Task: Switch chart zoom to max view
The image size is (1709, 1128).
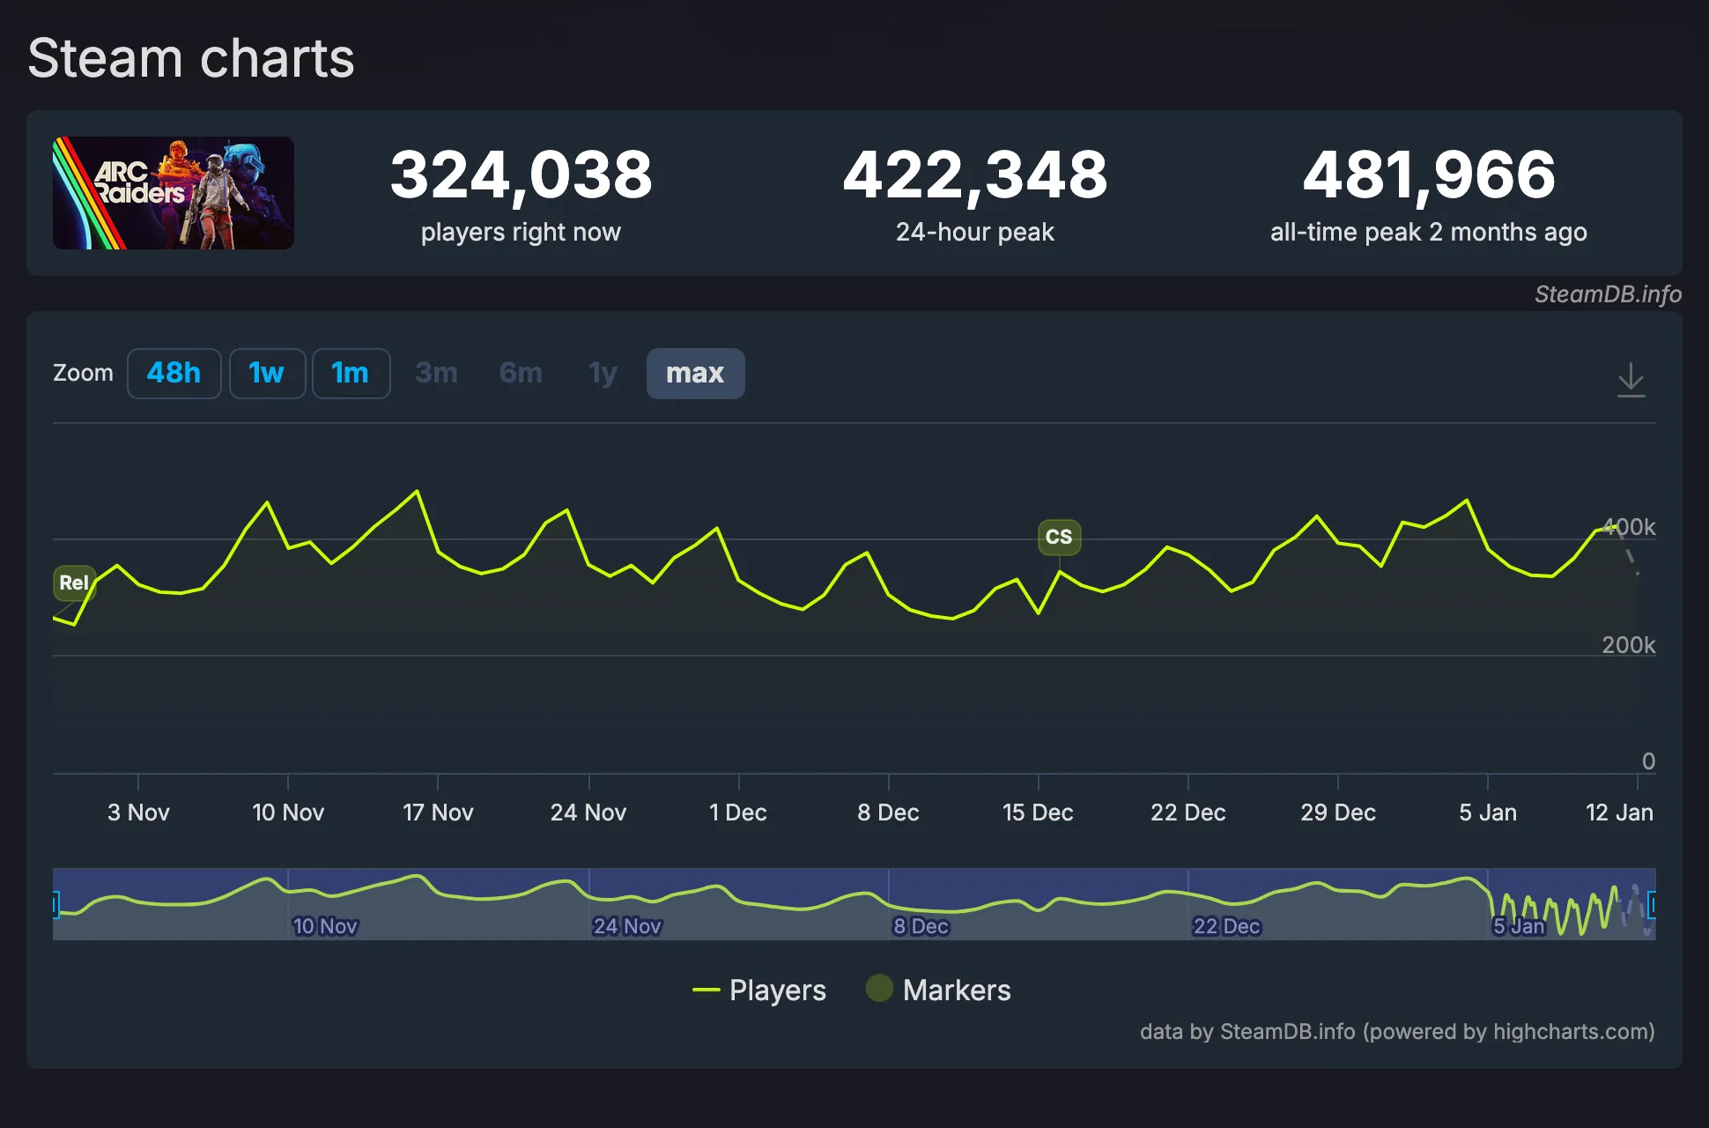Action: 695,373
